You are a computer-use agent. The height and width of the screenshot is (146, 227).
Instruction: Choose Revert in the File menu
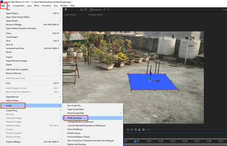pos(31,52)
